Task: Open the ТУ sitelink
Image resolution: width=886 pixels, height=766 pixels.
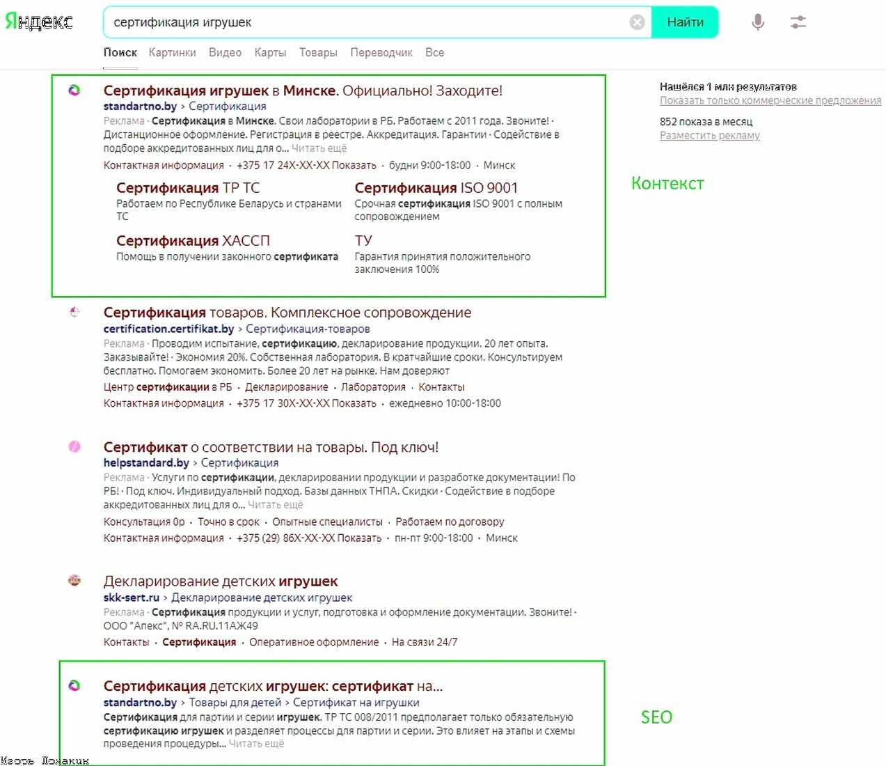Action: [x=363, y=241]
